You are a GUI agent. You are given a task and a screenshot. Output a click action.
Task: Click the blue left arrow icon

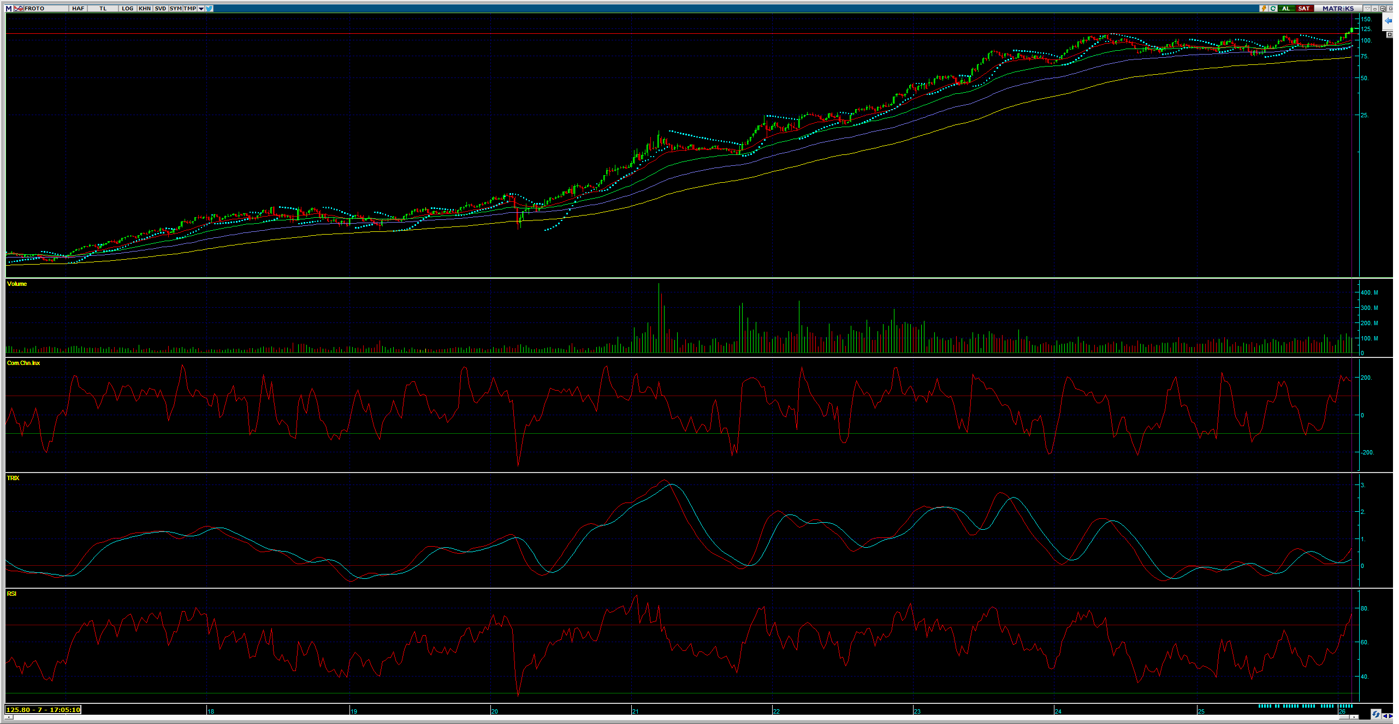click(1388, 21)
